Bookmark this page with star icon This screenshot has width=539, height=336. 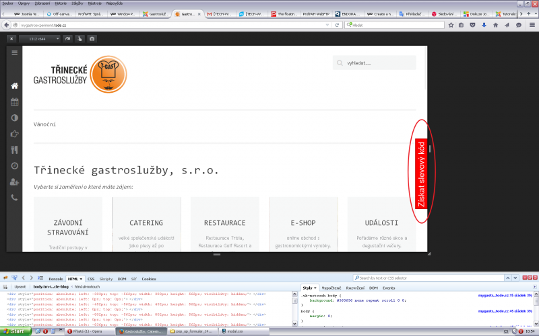451,25
